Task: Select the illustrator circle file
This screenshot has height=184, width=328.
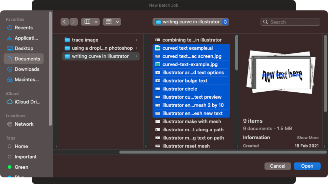Action: (x=191, y=89)
